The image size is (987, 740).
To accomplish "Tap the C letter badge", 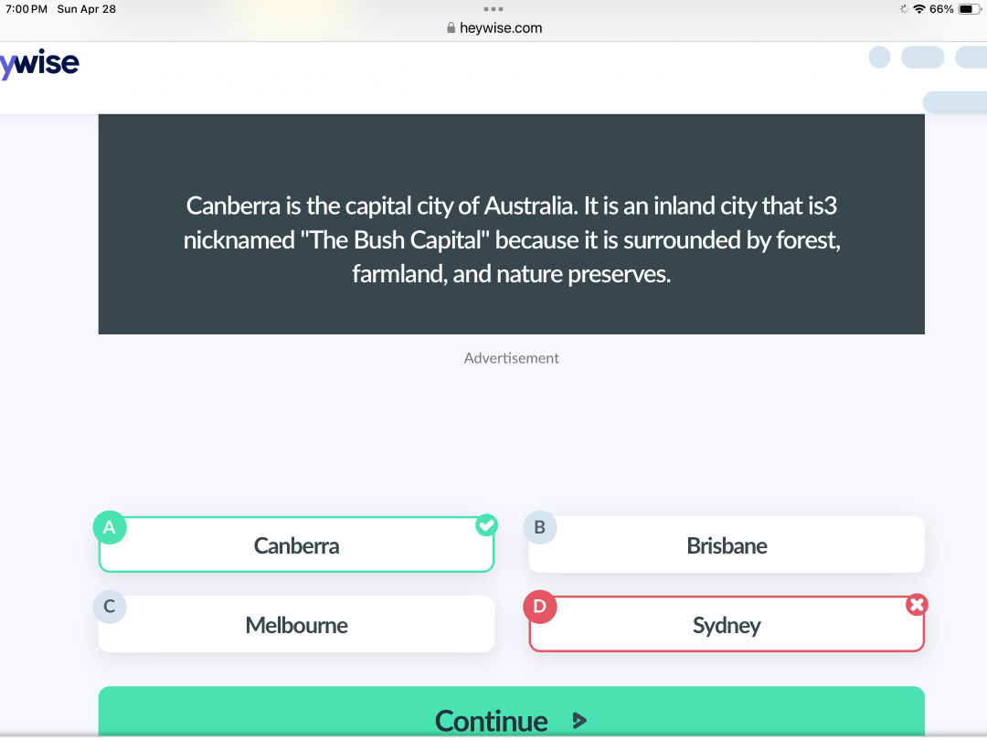I will click(110, 607).
